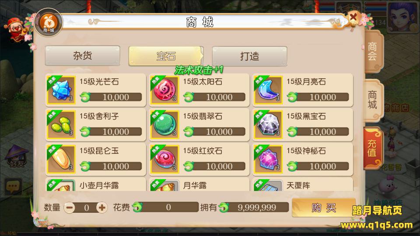Screen dimensions: 420x236
Task: Open the 宝石 tab
Action: [x=166, y=56]
